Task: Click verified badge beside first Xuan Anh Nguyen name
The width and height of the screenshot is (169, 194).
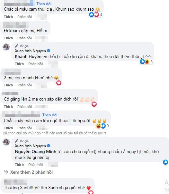Action: tap(49, 51)
